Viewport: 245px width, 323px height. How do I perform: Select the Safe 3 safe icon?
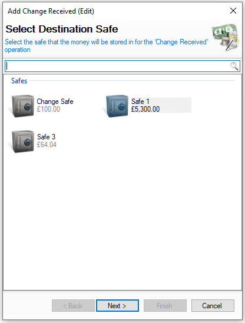(x=22, y=141)
